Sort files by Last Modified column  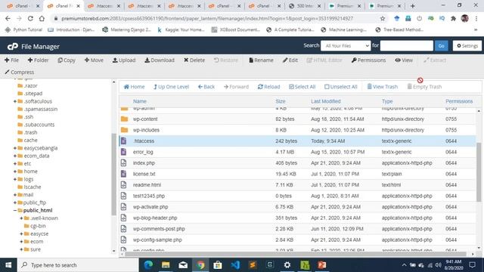[326, 101]
